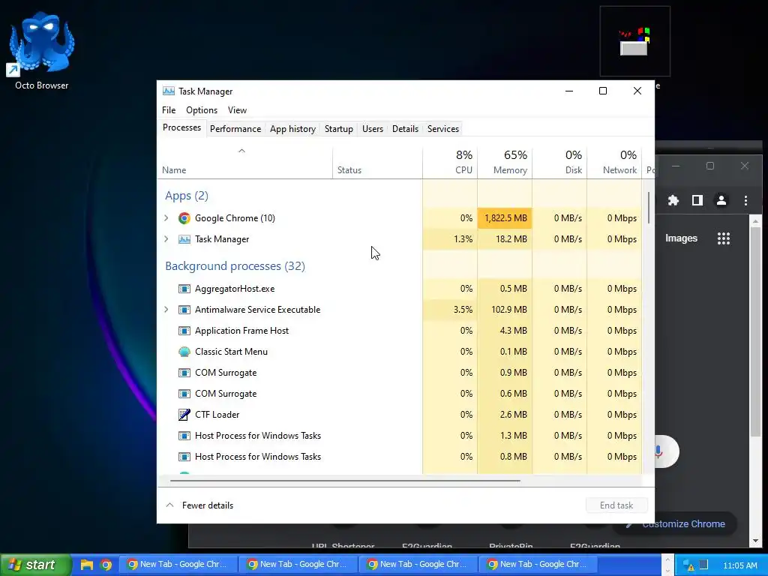Click the CTF Loader pen icon
Screen dimensions: 768x576
(184, 415)
